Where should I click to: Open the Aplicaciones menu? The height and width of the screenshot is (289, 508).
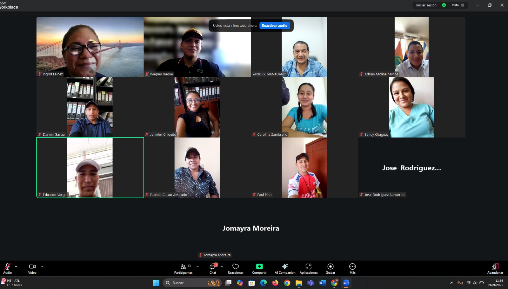tap(309, 268)
